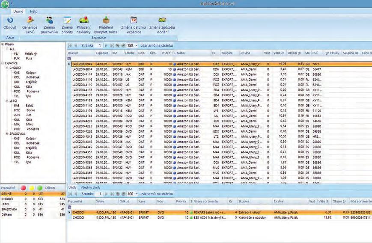Image resolution: width=372 pixels, height=243 pixels.
Task: Collapse the SPÁDOVKA tree node
Action: click(x=7, y=134)
